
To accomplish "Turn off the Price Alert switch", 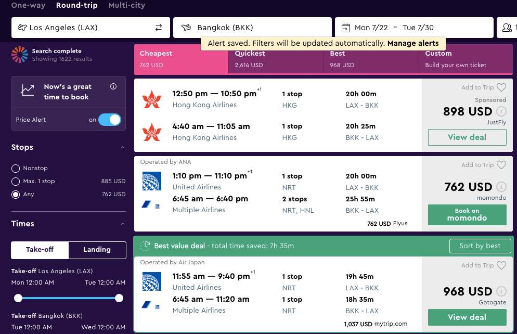I will coord(110,120).
